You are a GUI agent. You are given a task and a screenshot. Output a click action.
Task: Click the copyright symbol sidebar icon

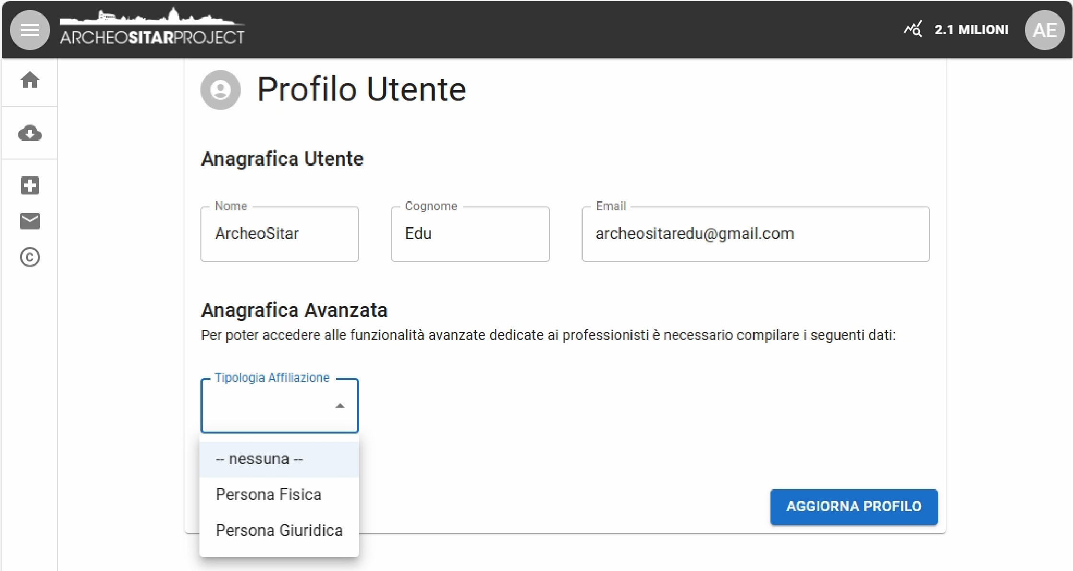30,258
